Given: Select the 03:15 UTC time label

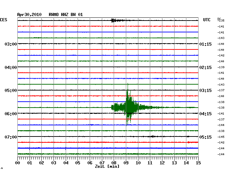Looking at the screenshot, I should [x=205, y=91].
